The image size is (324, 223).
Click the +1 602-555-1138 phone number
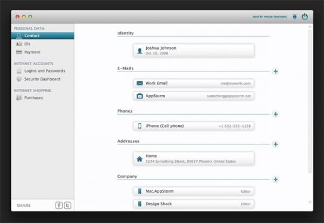pyautogui.click(x=234, y=126)
